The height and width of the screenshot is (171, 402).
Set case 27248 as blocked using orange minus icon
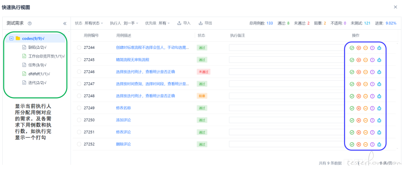point(366,96)
